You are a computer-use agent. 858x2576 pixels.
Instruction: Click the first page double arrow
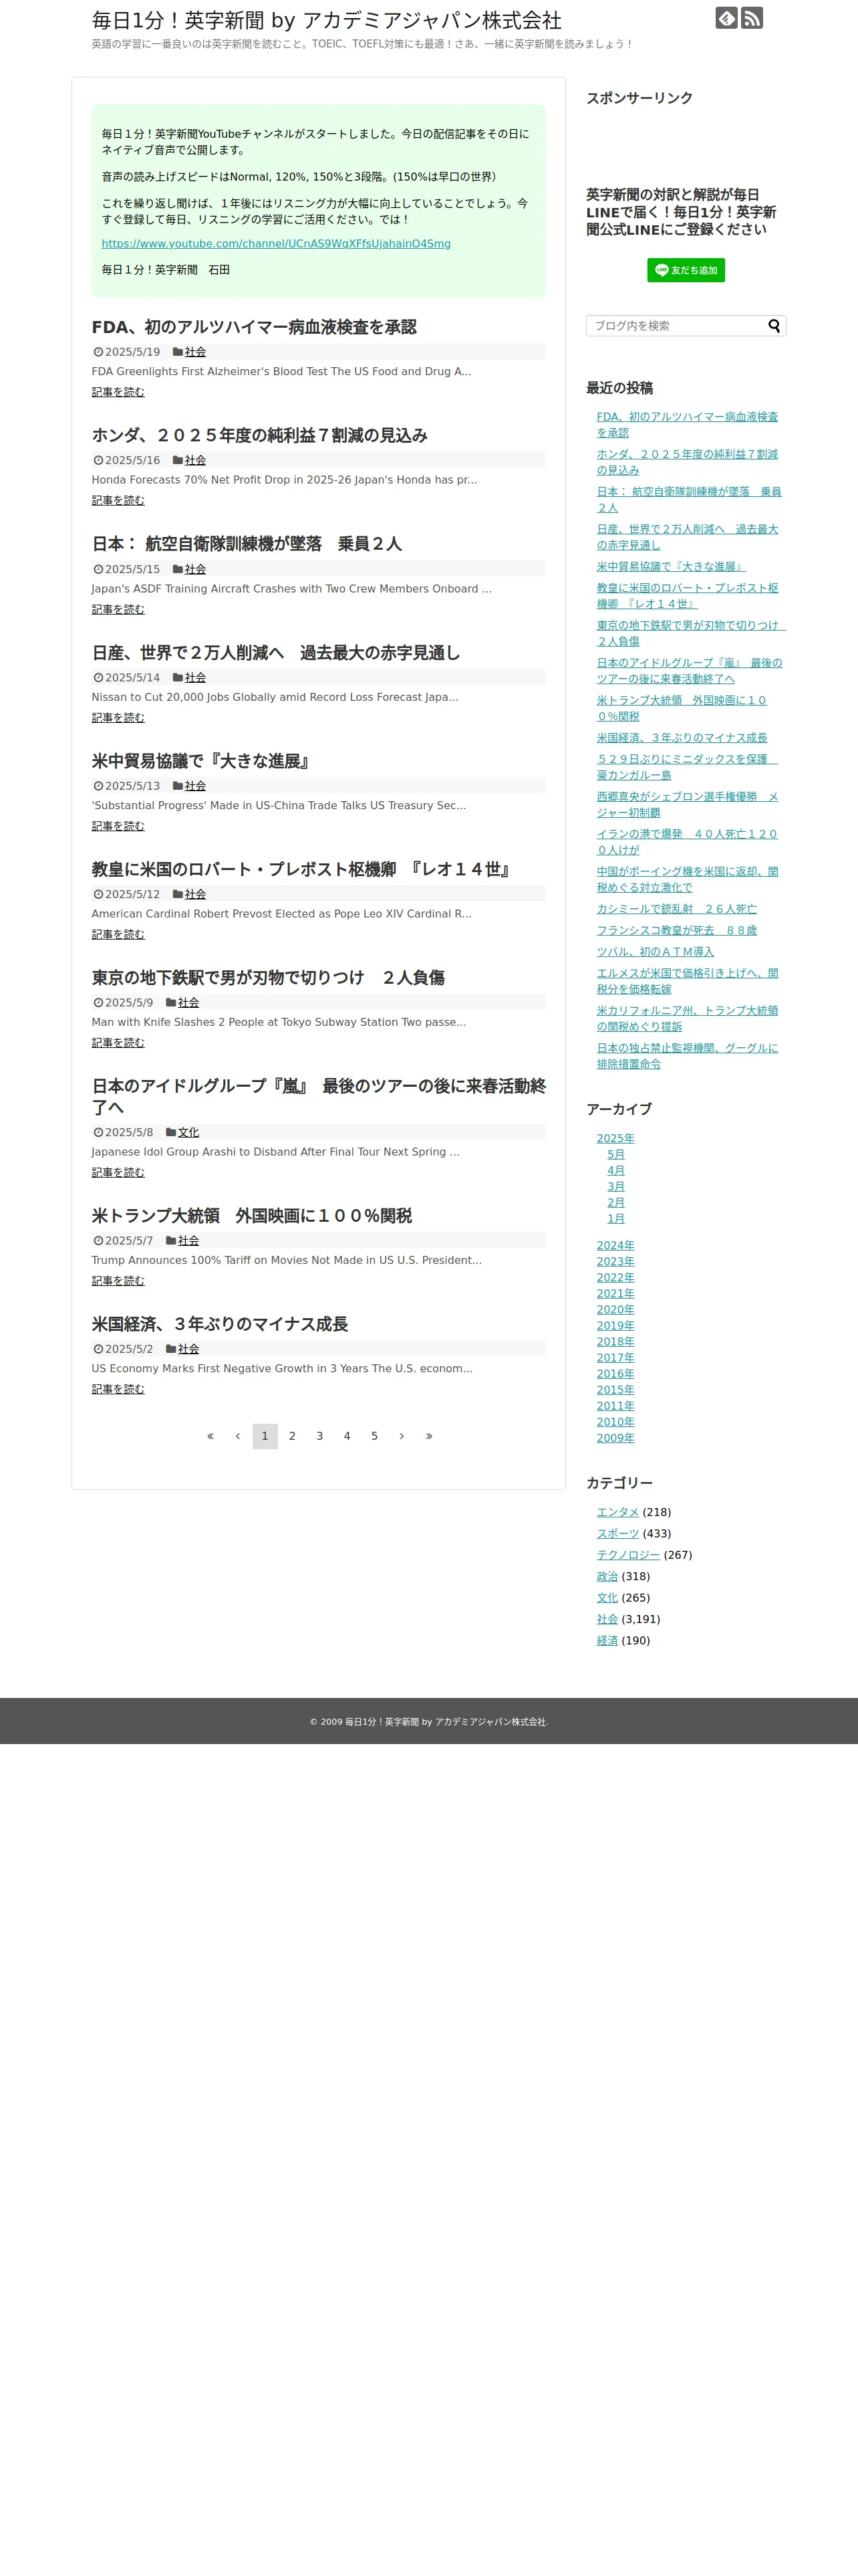click(x=210, y=1436)
